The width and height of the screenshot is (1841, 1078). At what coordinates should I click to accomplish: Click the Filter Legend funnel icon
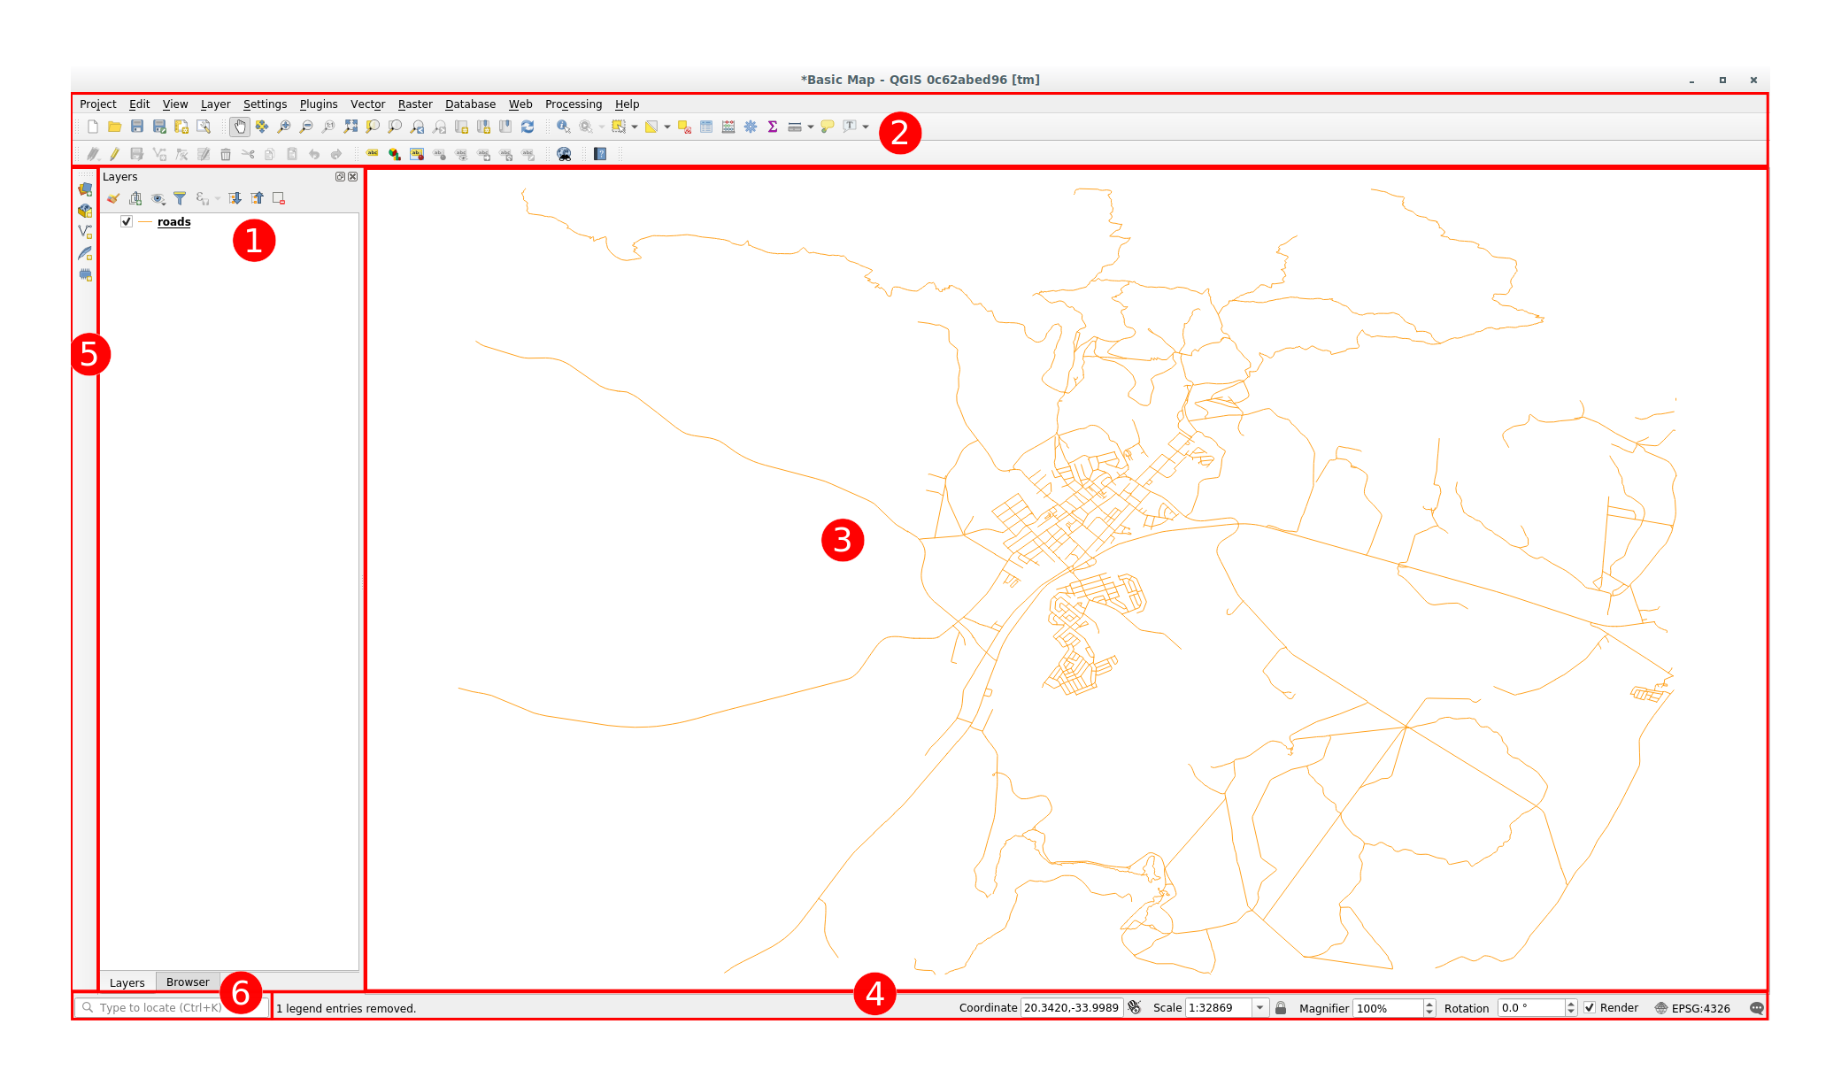tap(180, 198)
